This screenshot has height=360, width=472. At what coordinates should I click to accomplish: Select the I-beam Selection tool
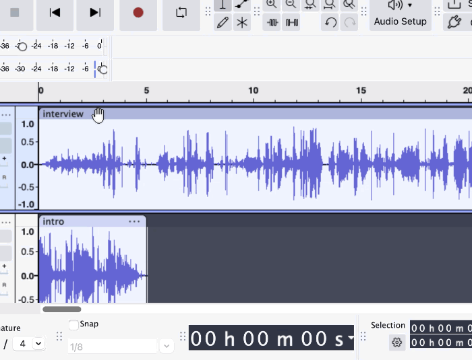tap(223, 5)
